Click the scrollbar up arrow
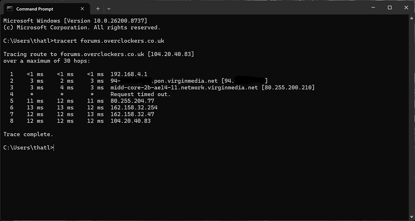Screen dimensions: 415x221 pyautogui.click(x=412, y=18)
